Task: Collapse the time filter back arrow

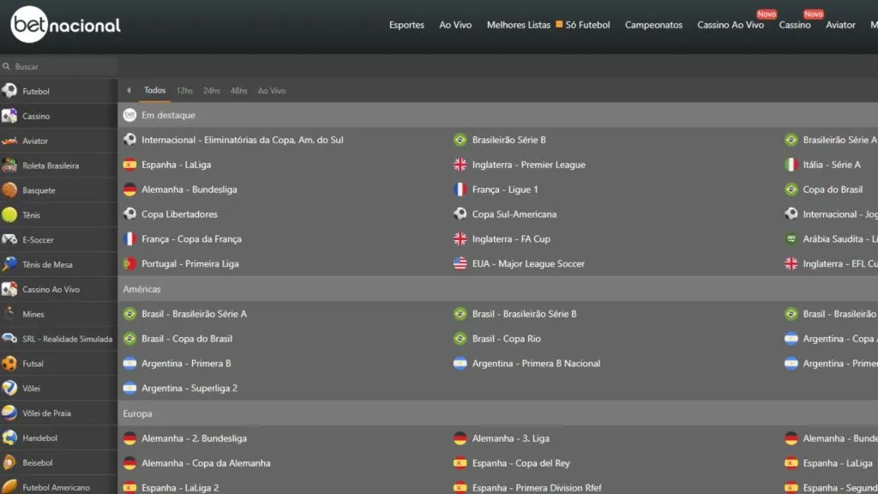Action: (129, 90)
